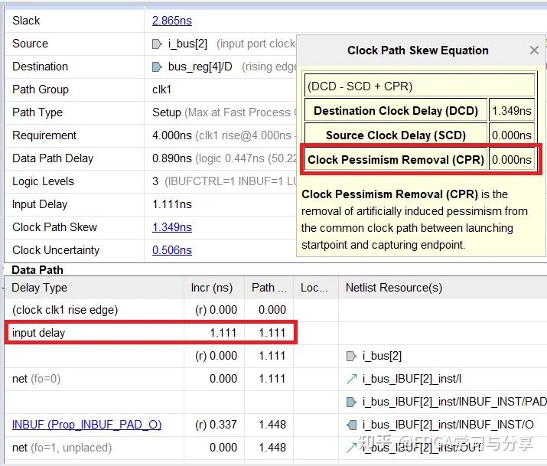Click the pin icon beside INBUF_INST/PAD
The width and height of the screenshot is (547, 466).
[x=351, y=402]
